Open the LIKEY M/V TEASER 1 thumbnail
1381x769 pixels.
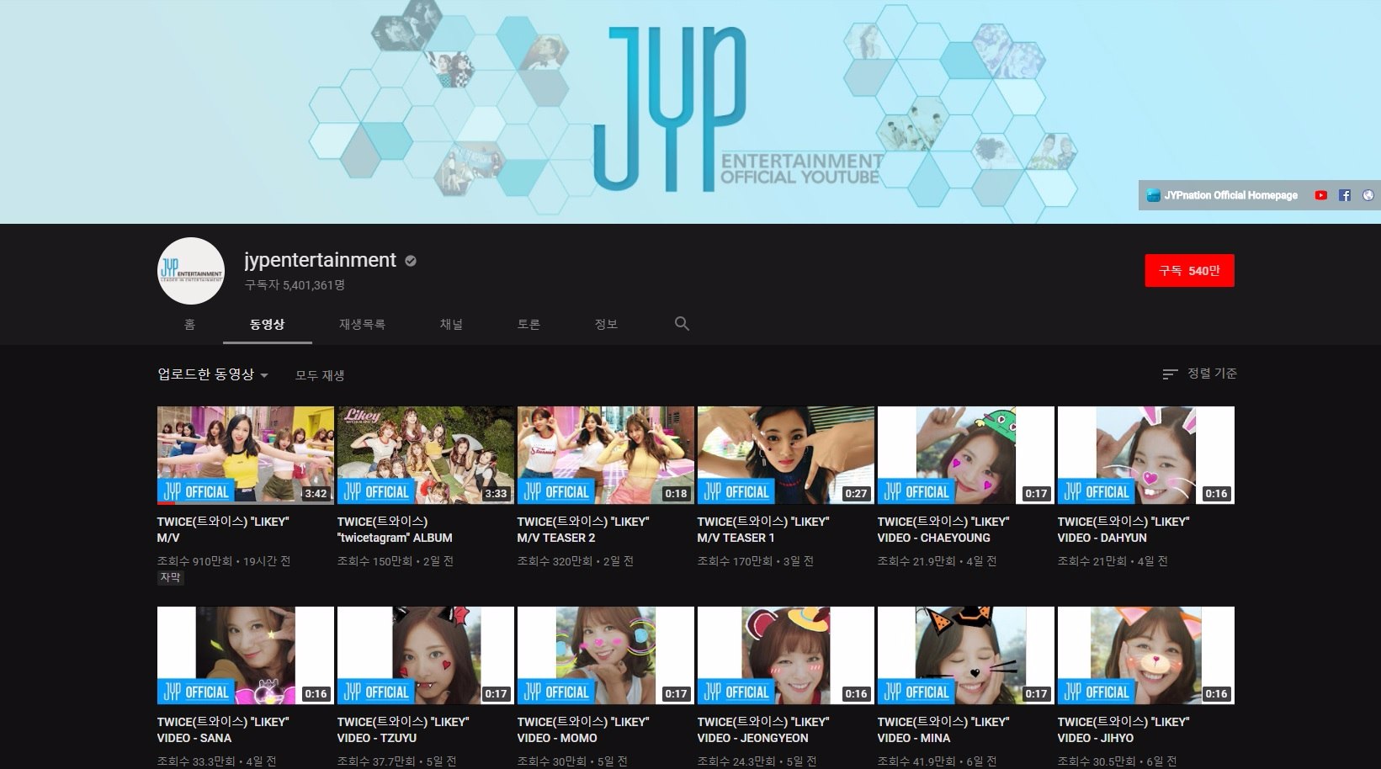786,455
